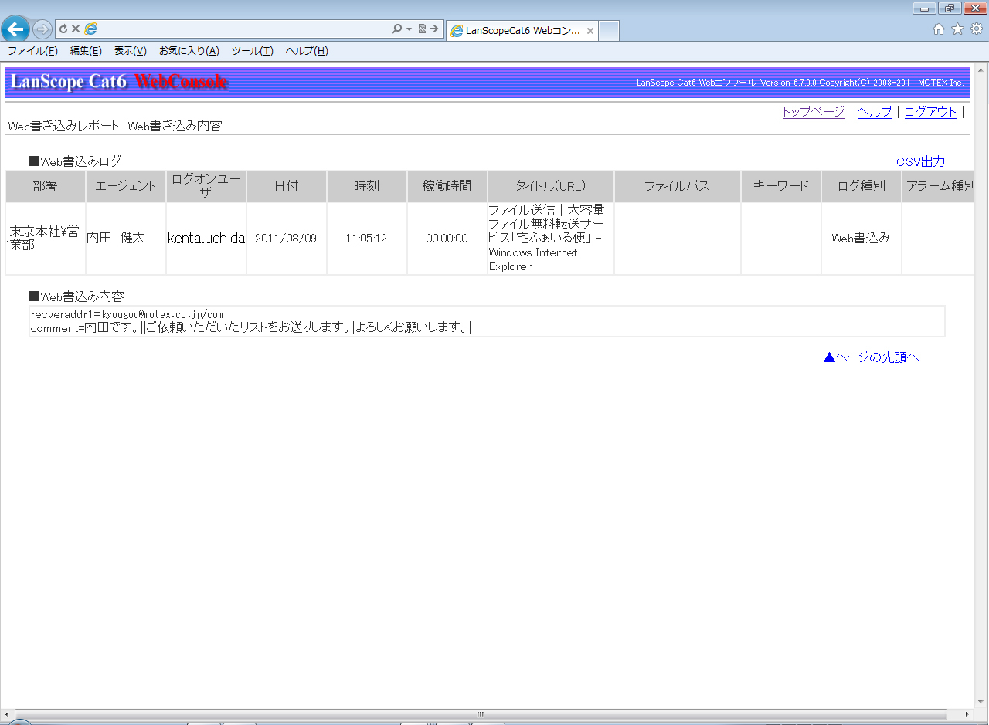
Task: Click the キーワード column header
Action: click(x=781, y=186)
